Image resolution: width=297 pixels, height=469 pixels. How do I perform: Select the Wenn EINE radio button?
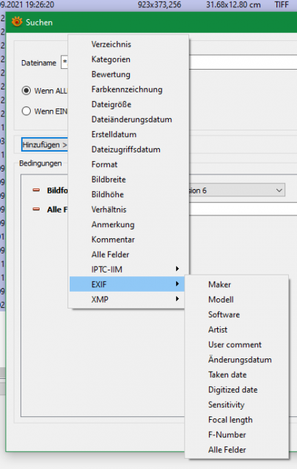click(x=26, y=111)
